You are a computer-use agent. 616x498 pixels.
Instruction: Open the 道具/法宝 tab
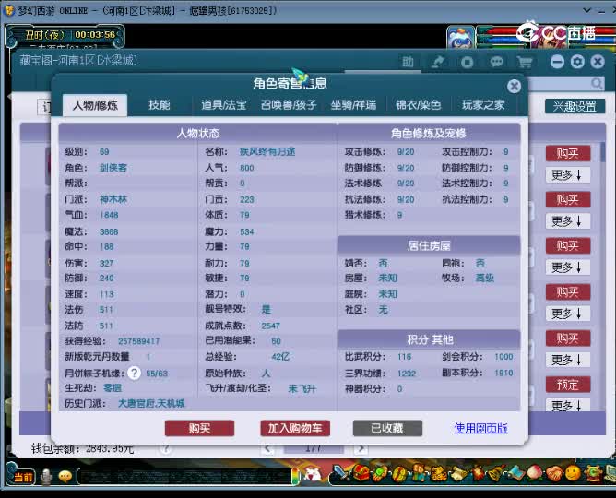coord(223,105)
